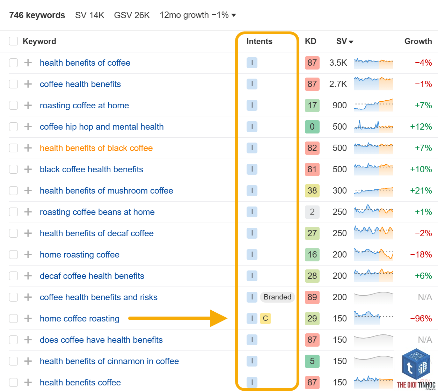Click the +21% growth value
438x391 pixels.
[x=421, y=191]
